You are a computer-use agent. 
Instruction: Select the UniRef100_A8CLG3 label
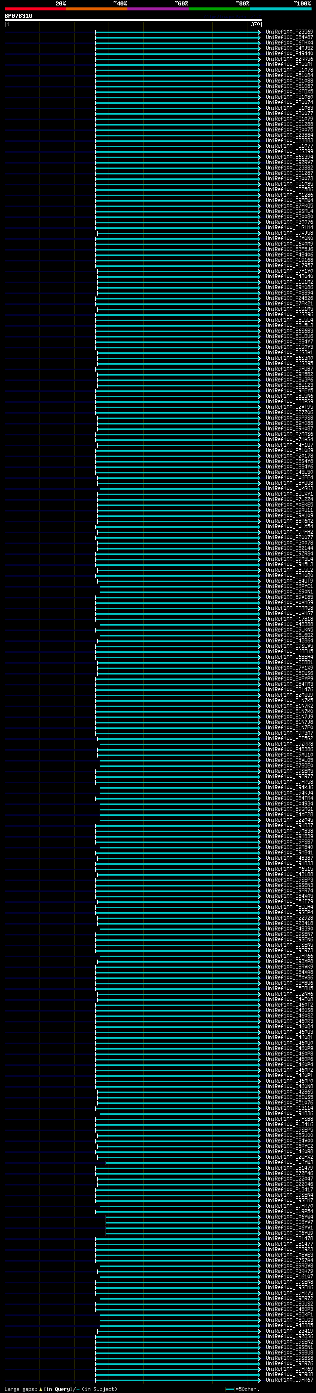(289, 1319)
